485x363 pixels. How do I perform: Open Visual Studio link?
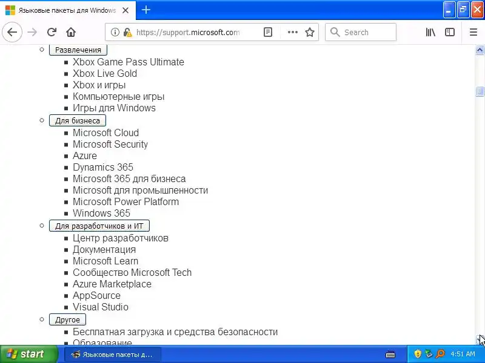pos(101,307)
